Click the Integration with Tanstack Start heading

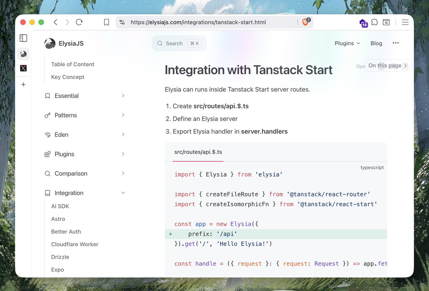pos(248,70)
